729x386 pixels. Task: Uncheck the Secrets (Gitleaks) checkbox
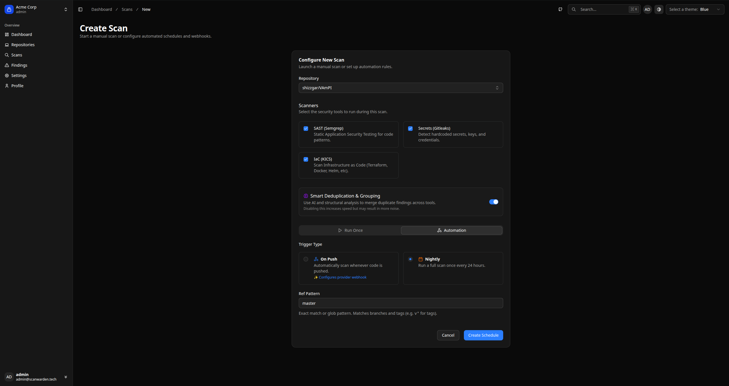click(x=410, y=129)
